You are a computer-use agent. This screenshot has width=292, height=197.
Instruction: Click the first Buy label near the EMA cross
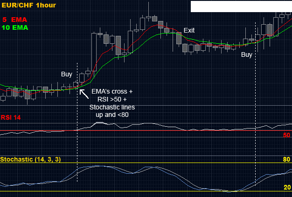click(x=67, y=74)
